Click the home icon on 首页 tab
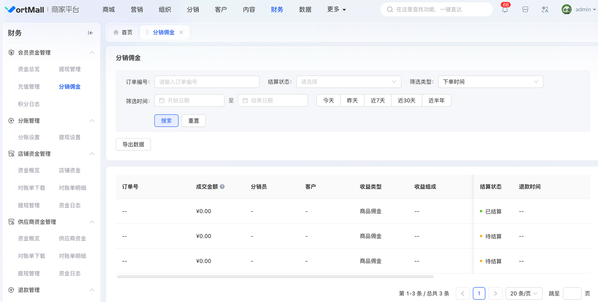The height and width of the screenshot is (302, 598). tap(116, 32)
